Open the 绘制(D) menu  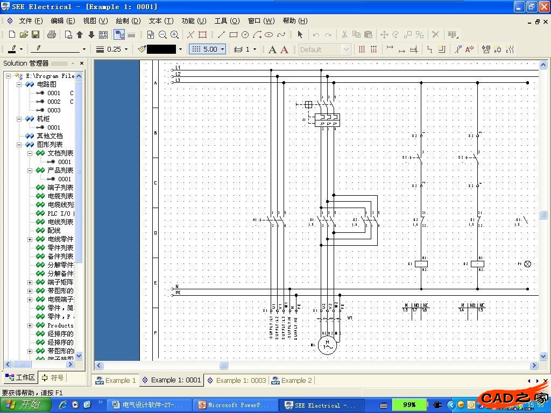128,20
